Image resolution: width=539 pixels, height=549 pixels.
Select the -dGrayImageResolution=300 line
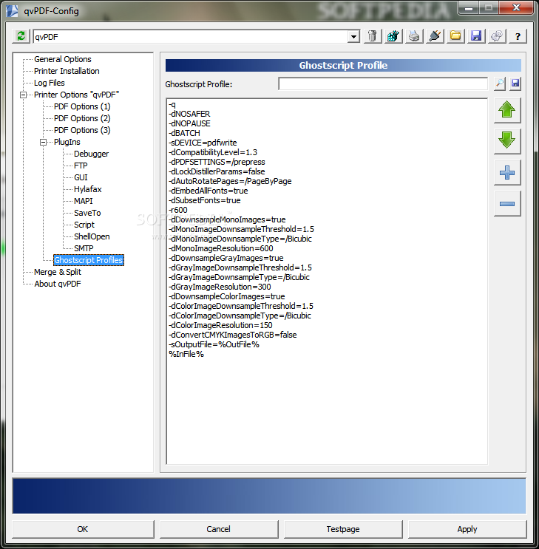[220, 287]
